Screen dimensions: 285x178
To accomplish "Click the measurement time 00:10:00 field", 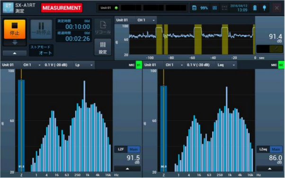I will 74,25.
